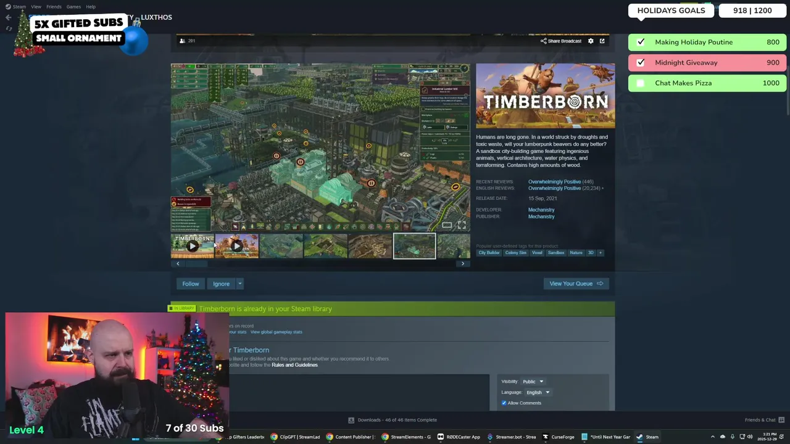
Task: Open recent reviews Overwhelmingly Positive link
Action: coord(554,182)
